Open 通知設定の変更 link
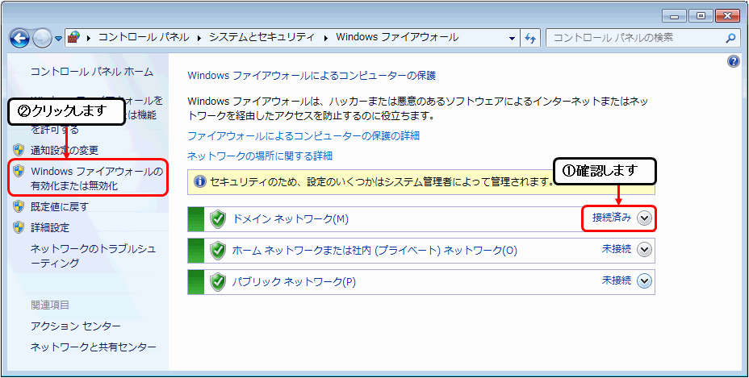The height and width of the screenshot is (378, 749). (x=65, y=151)
